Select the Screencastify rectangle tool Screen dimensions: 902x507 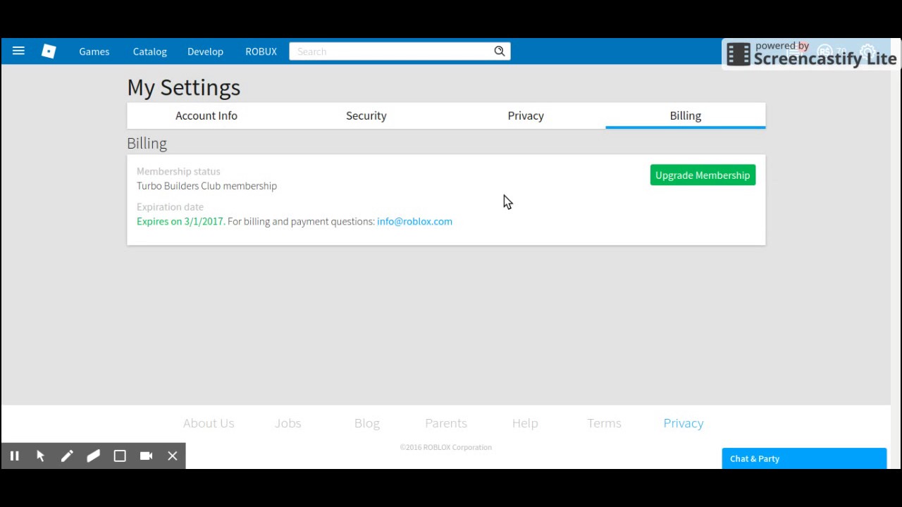[x=120, y=456]
